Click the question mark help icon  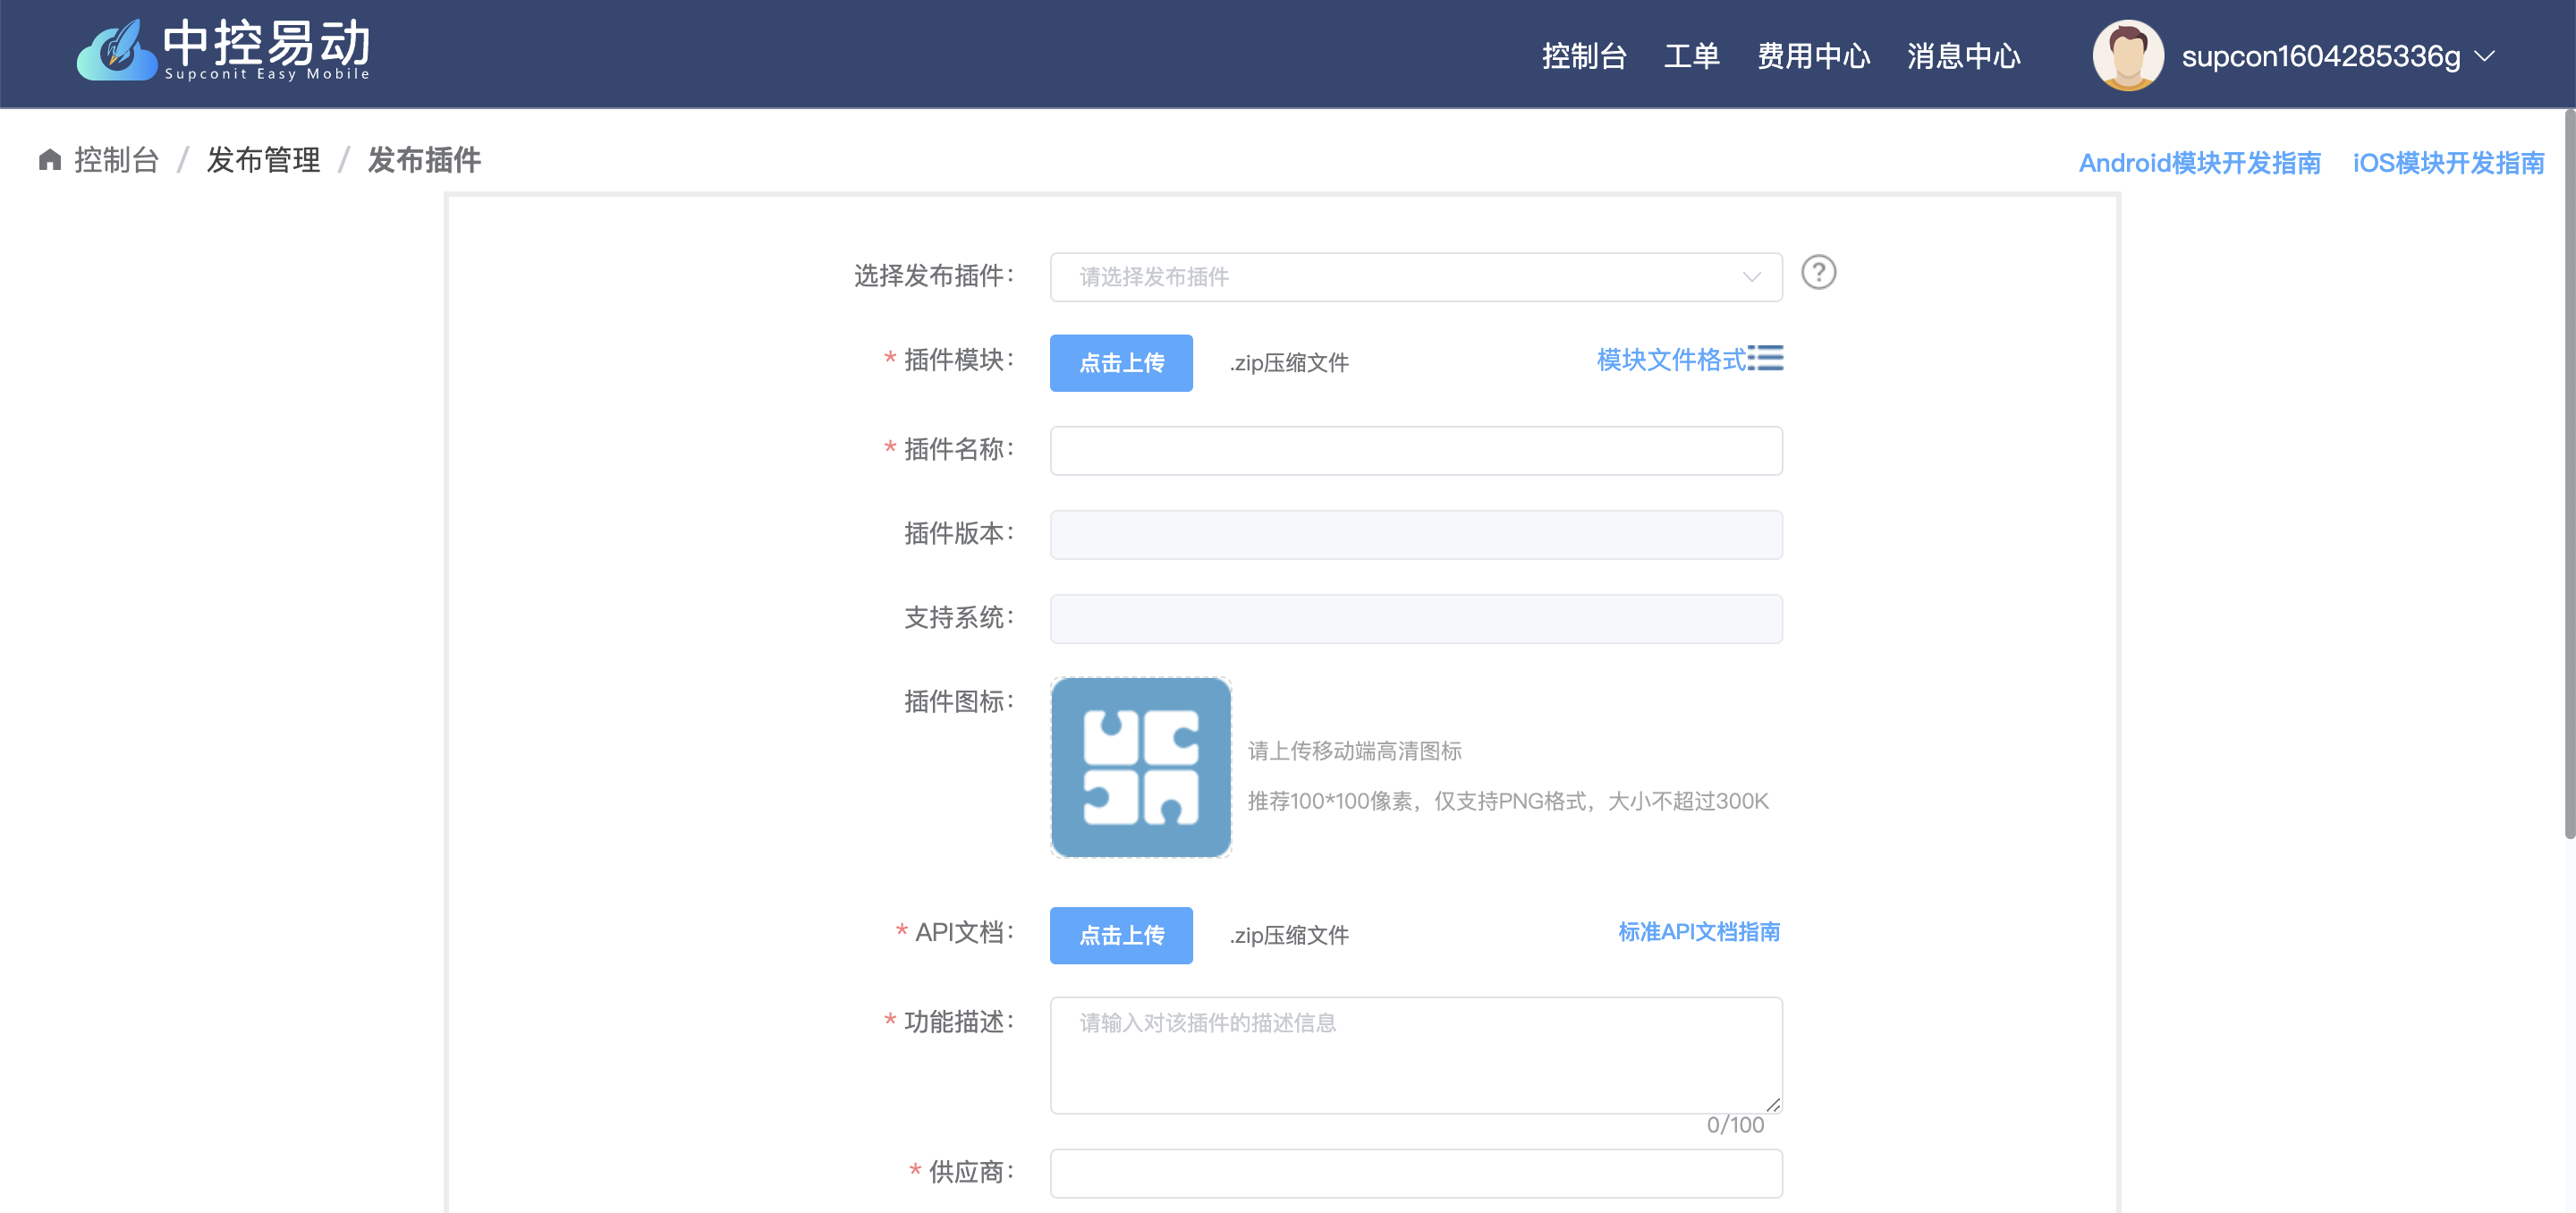coord(1819,272)
